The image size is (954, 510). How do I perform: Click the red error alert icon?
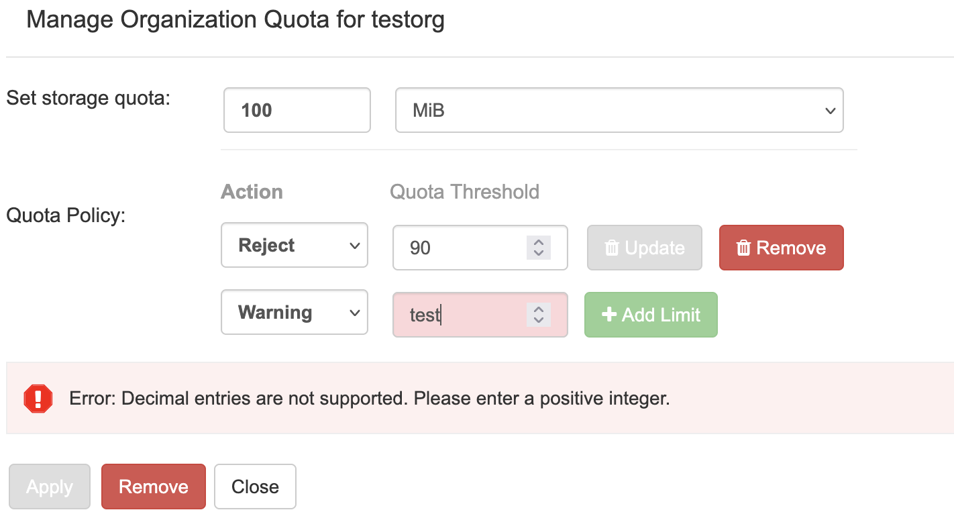(38, 399)
